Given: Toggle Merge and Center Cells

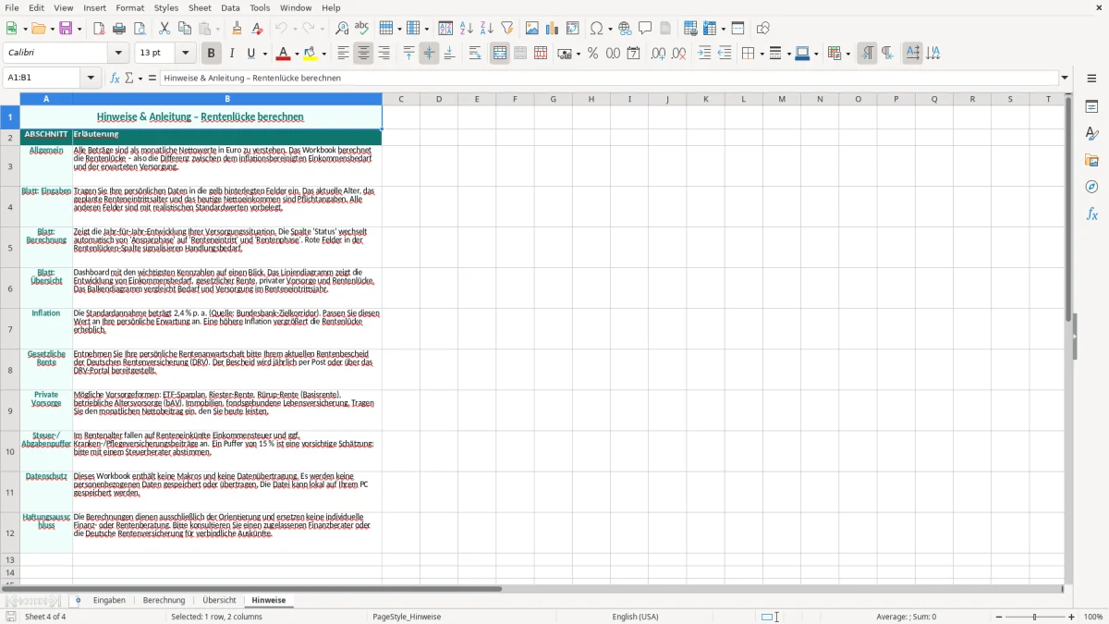Looking at the screenshot, I should 500,54.
